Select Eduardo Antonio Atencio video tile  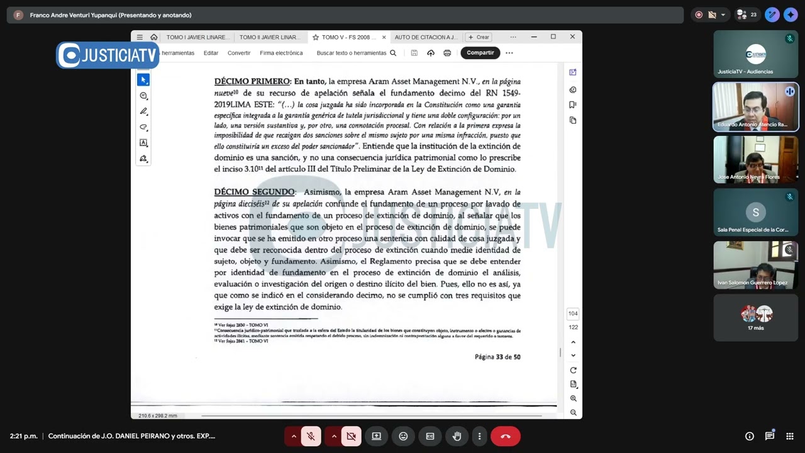pyautogui.click(x=756, y=106)
